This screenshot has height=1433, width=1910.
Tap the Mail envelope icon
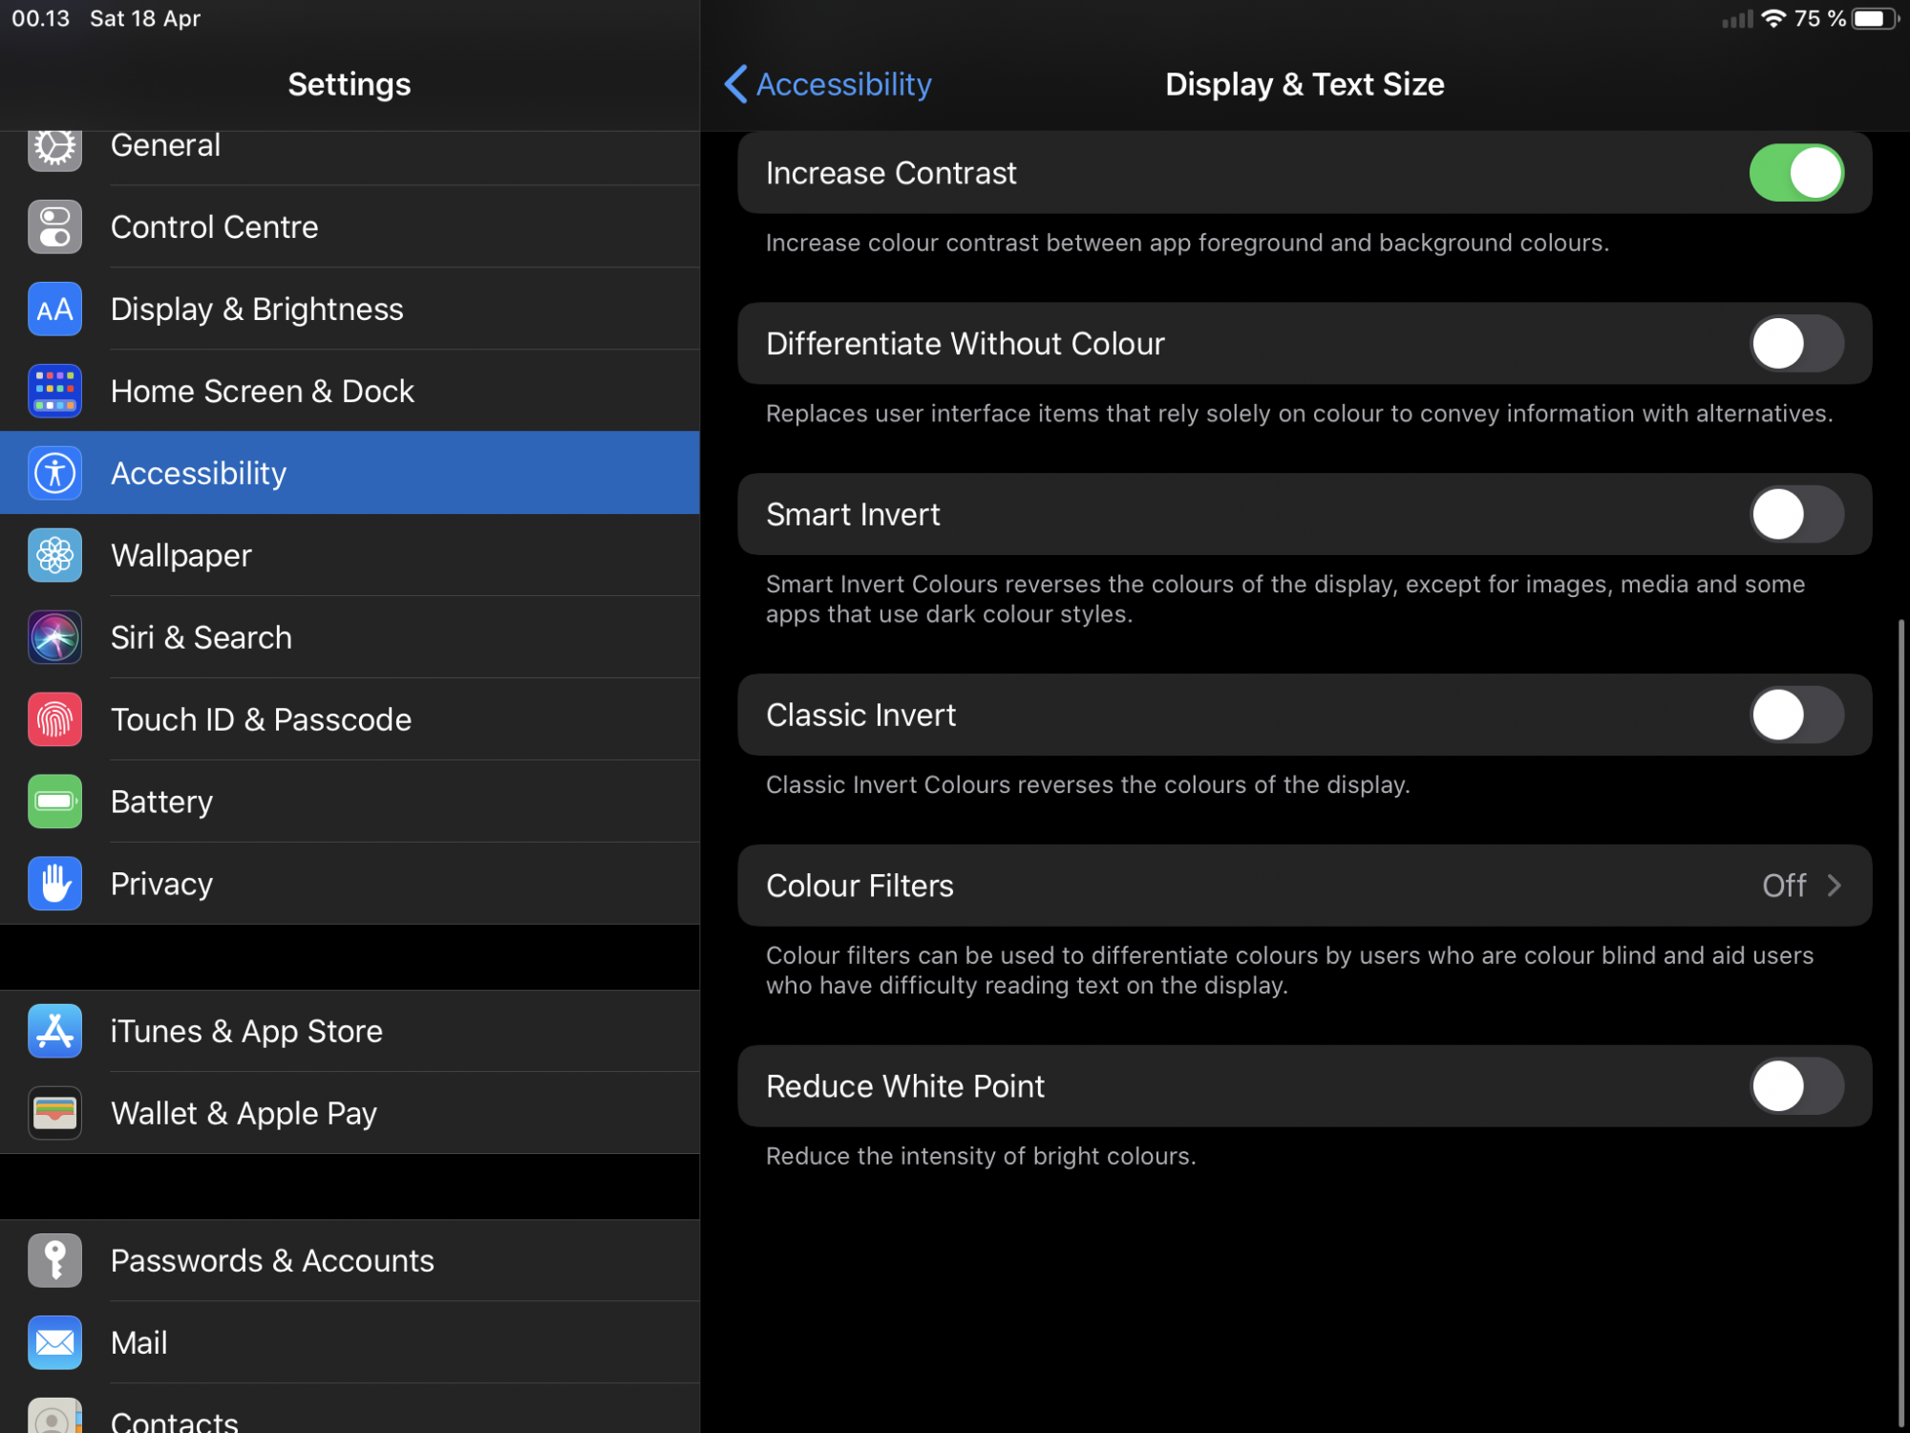click(x=54, y=1343)
